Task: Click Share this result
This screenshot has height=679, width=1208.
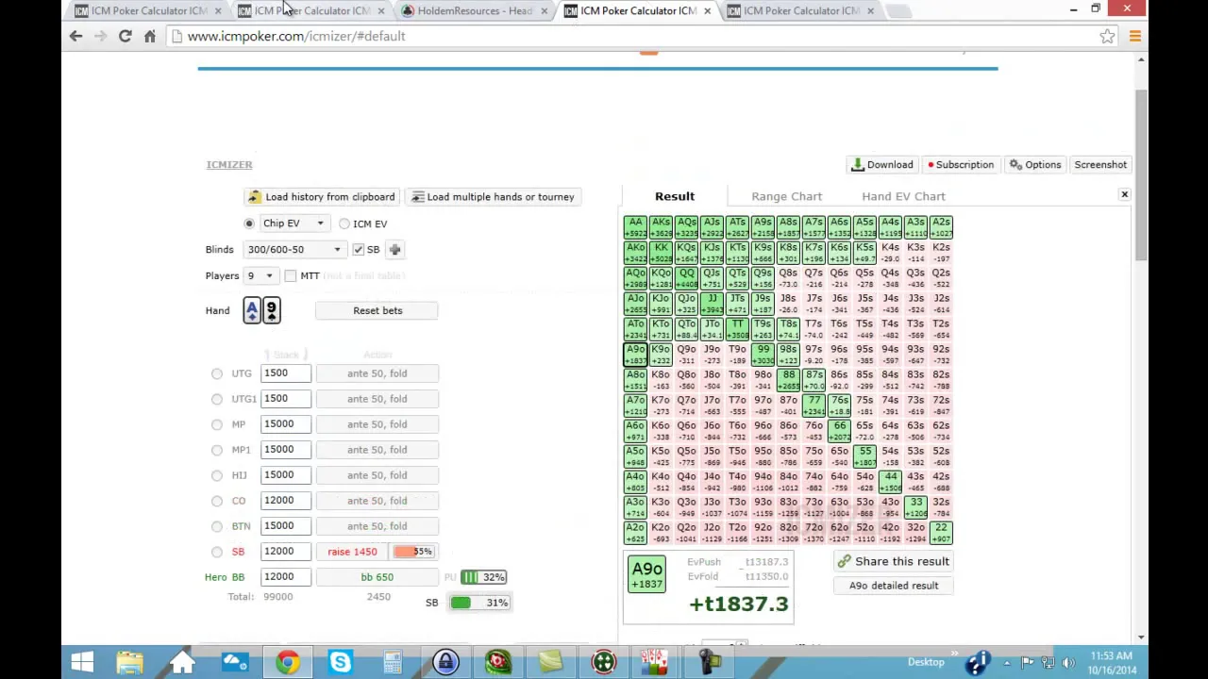Action: pos(893,561)
